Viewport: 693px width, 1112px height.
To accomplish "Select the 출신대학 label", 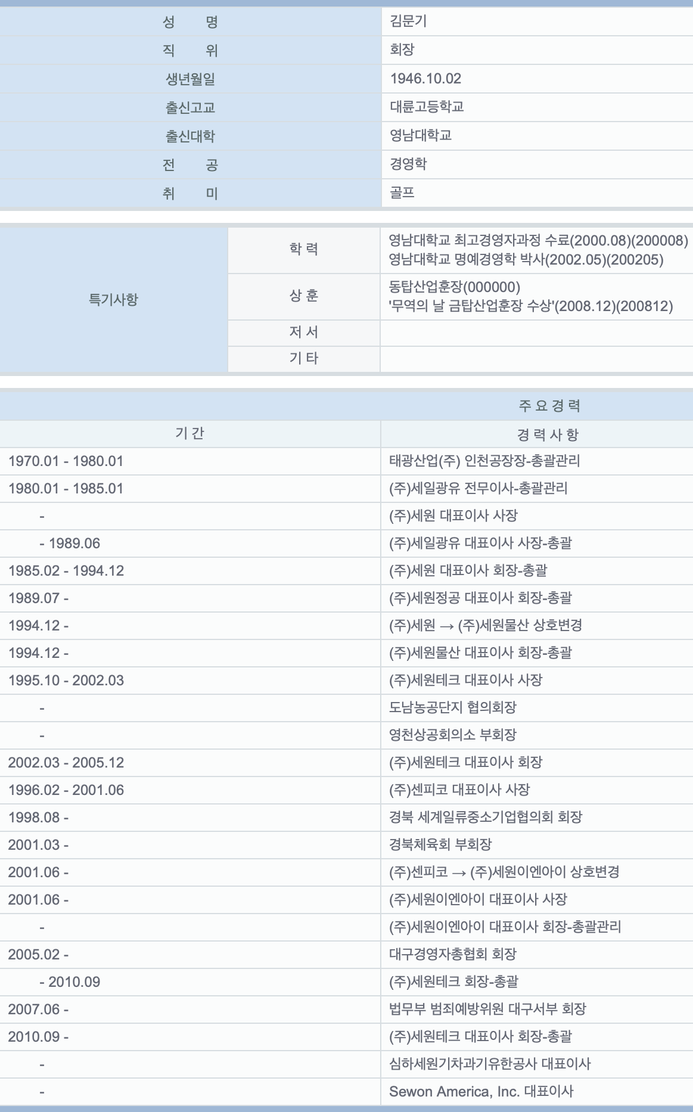I will click(x=190, y=136).
